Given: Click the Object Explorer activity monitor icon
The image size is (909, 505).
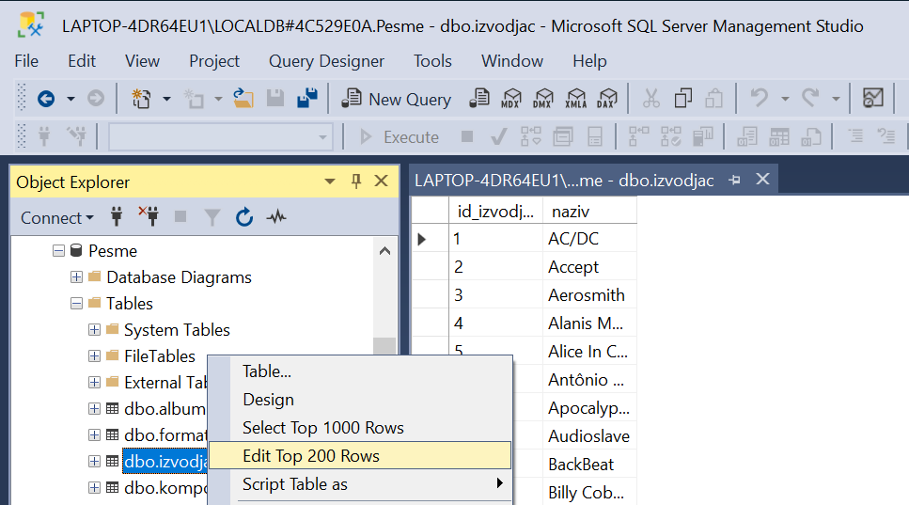Looking at the screenshot, I should [x=276, y=217].
